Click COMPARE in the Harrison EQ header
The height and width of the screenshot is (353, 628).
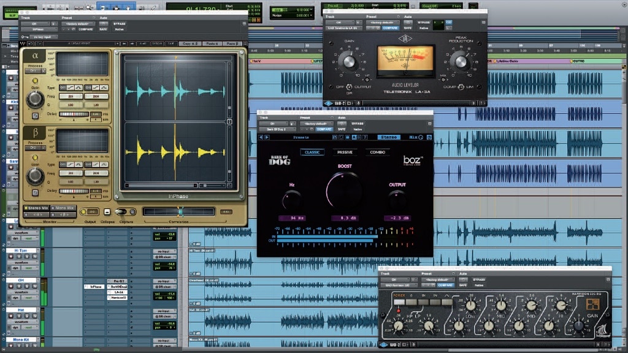[x=445, y=285]
